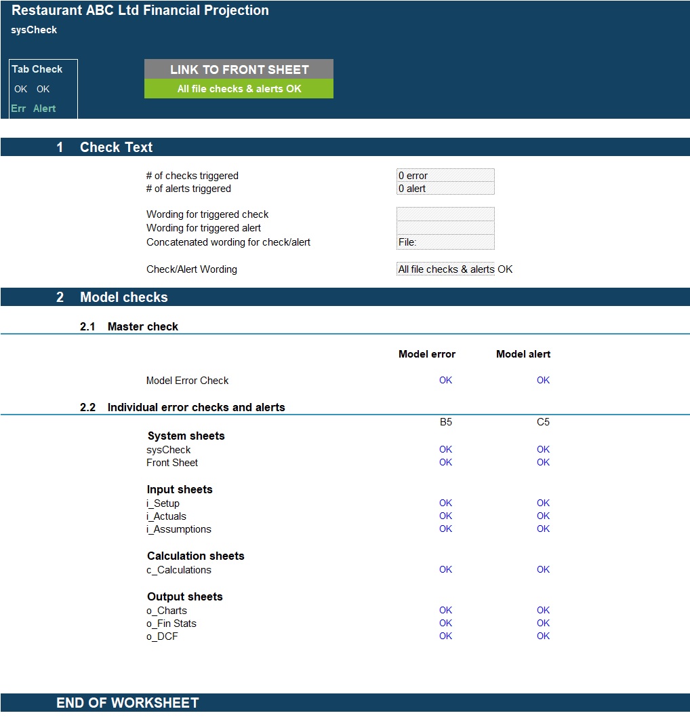Viewport: 690px width, 726px height.
Task: Click the empty Wording for triggered check cell
Action: (445, 214)
